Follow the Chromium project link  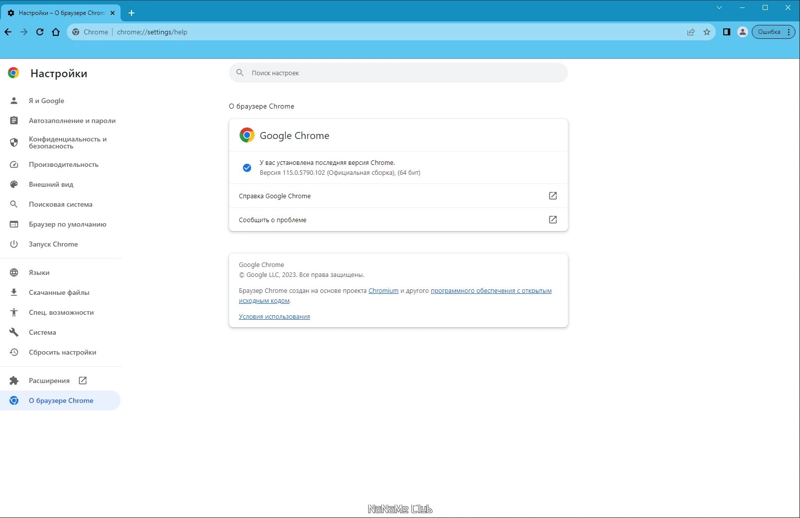(x=384, y=291)
